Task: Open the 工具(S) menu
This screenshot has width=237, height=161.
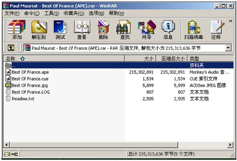Action: (51, 13)
